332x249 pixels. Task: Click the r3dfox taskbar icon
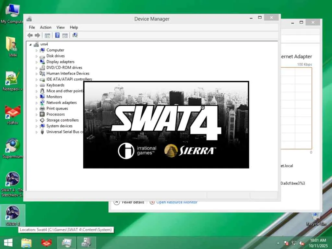47,243
